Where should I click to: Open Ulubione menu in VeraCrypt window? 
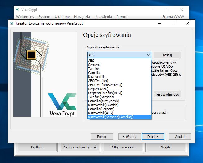[62, 17]
